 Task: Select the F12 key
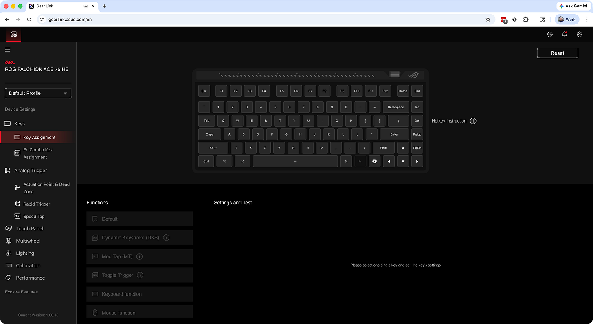pyautogui.click(x=385, y=91)
